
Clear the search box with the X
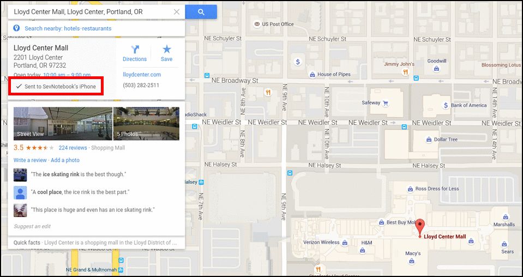177,12
